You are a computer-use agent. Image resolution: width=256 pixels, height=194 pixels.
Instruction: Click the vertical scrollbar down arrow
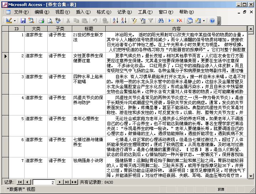click(251, 176)
